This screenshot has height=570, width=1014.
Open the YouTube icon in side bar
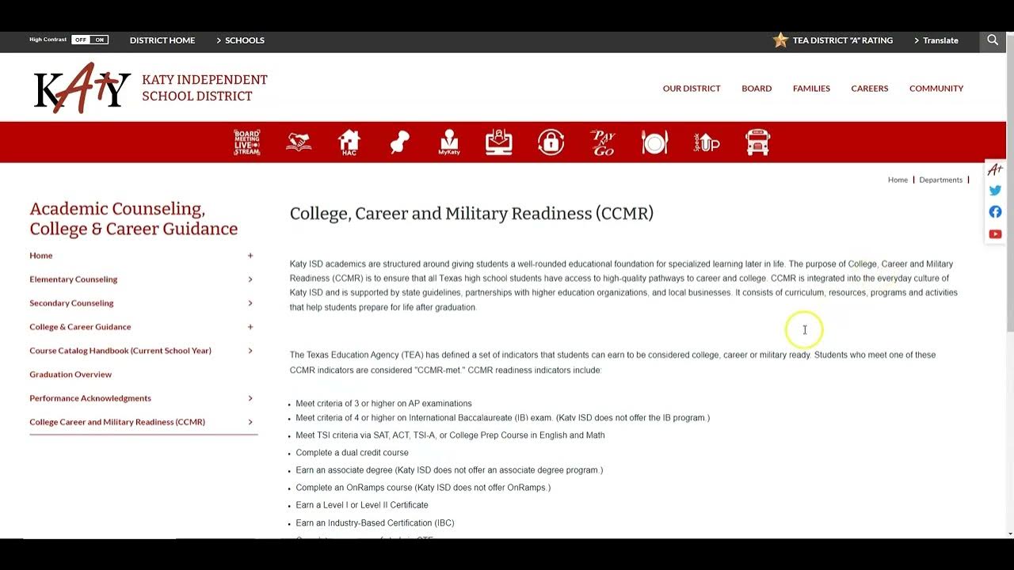pyautogui.click(x=995, y=234)
